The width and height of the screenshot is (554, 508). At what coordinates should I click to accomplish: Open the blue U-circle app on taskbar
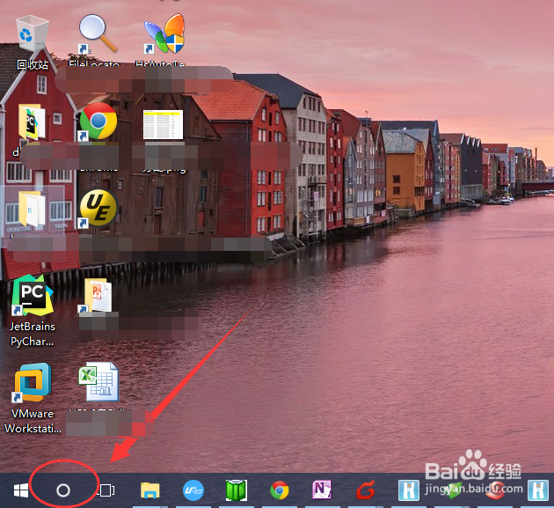coord(193,490)
